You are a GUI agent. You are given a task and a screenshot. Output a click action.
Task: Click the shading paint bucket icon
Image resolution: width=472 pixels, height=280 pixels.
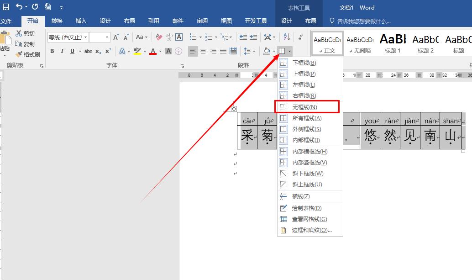click(267, 51)
